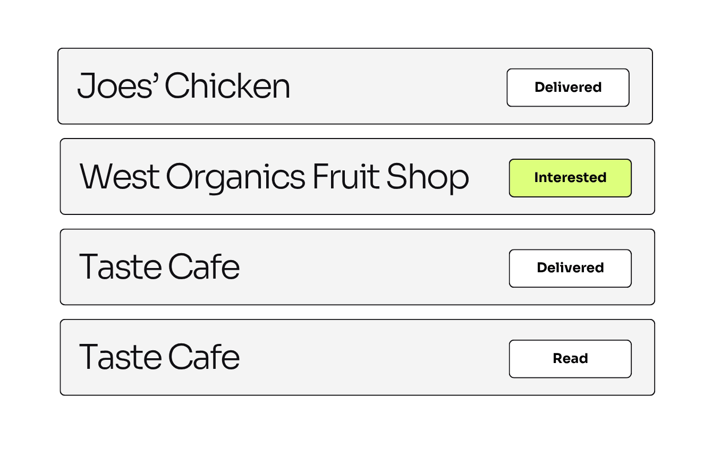The width and height of the screenshot is (712, 449).
Task: Open status selector on Taste Cafe Delivered row
Action: tap(570, 269)
